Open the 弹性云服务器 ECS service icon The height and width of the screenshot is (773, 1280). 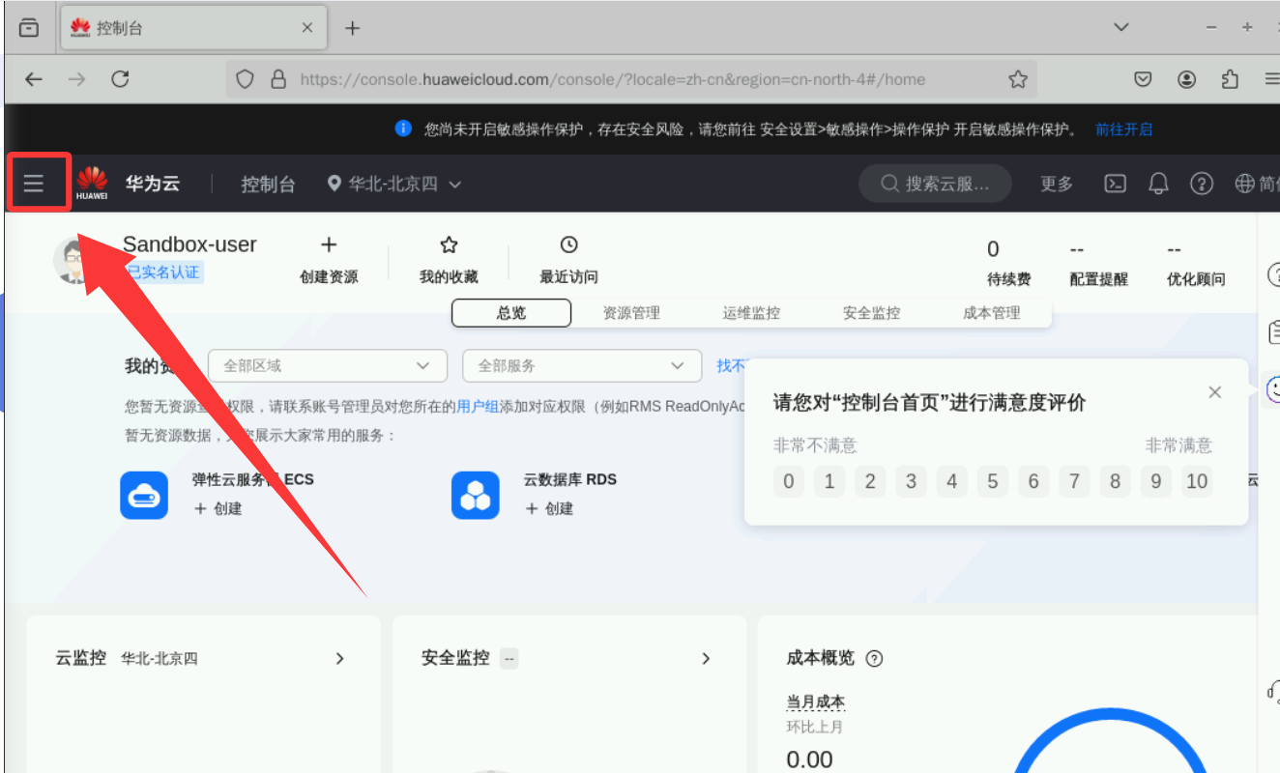pyautogui.click(x=144, y=495)
